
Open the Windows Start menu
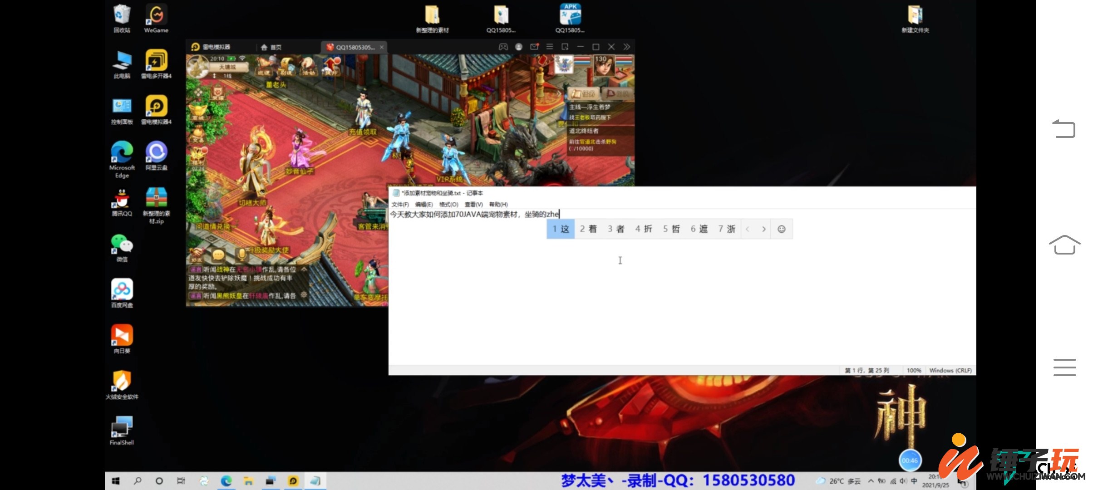click(x=116, y=481)
